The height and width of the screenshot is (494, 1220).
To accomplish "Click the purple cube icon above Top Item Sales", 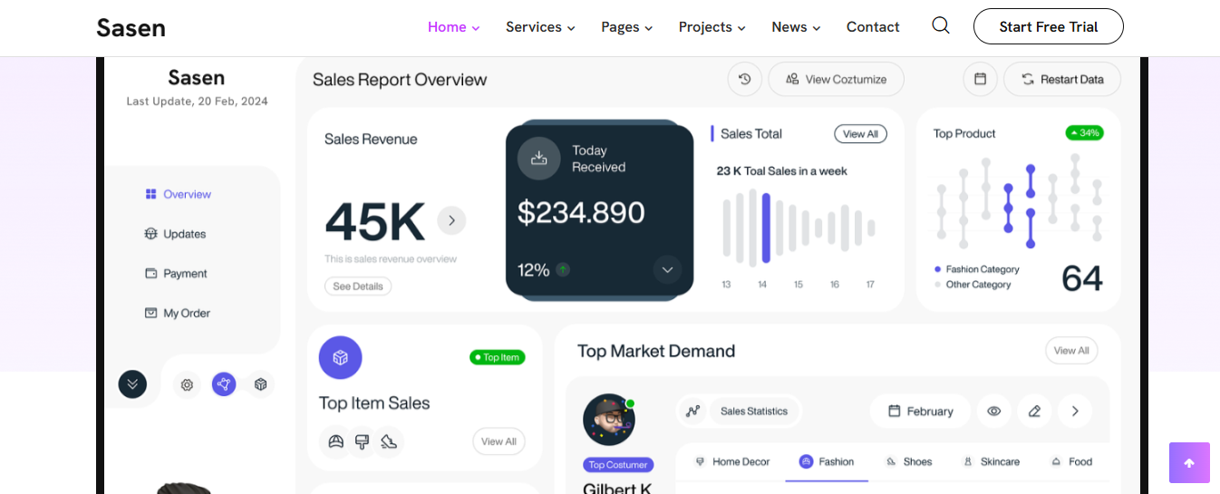I will click(x=340, y=358).
